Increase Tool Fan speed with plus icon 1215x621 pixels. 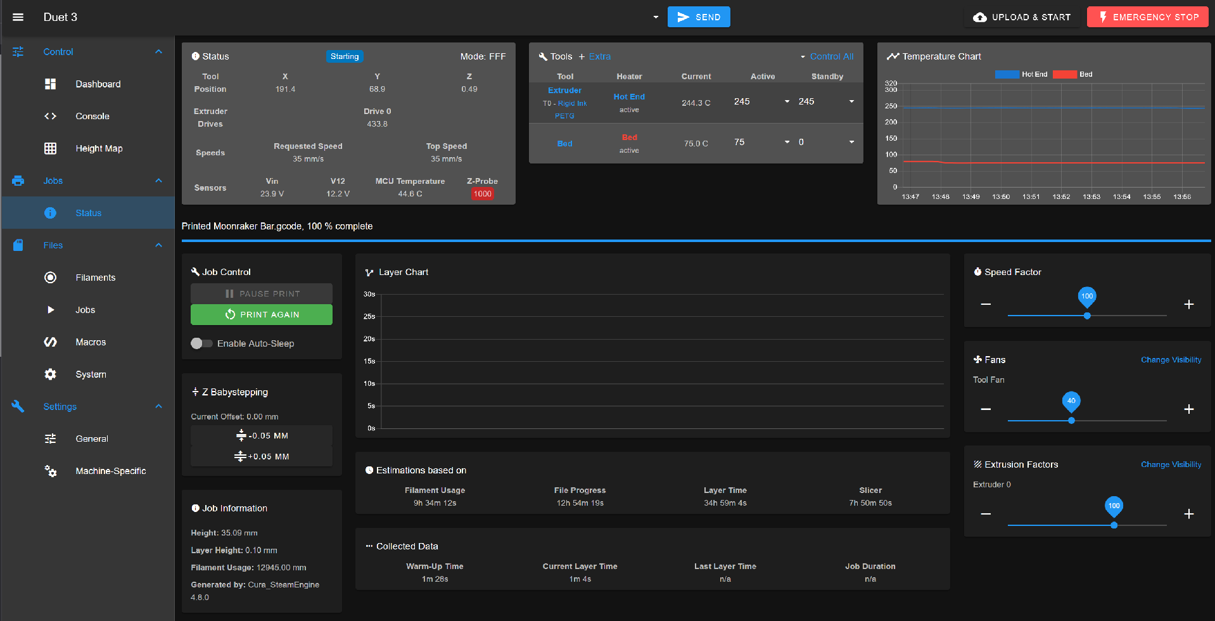coord(1189,409)
